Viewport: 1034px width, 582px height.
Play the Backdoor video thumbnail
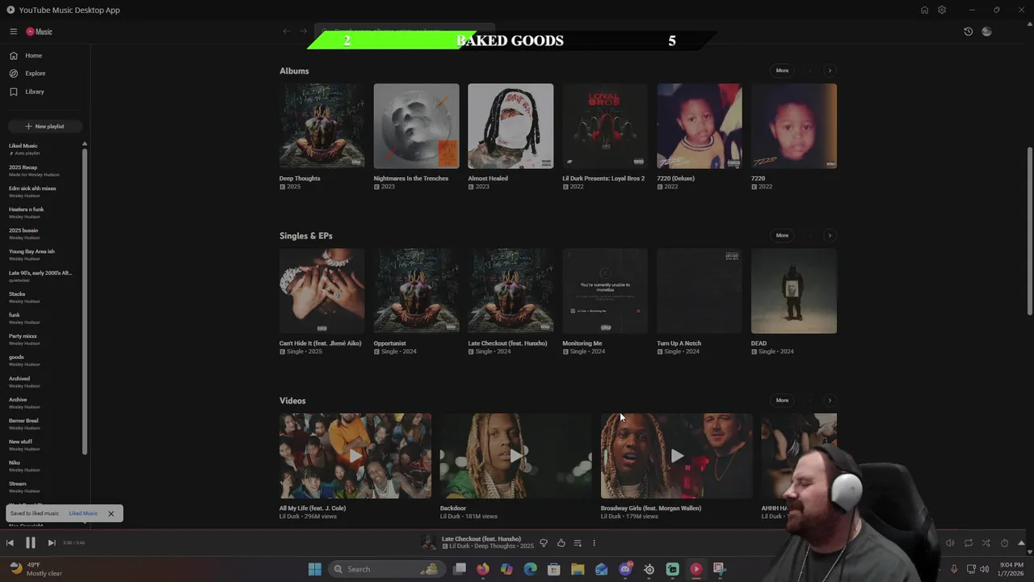coord(515,456)
